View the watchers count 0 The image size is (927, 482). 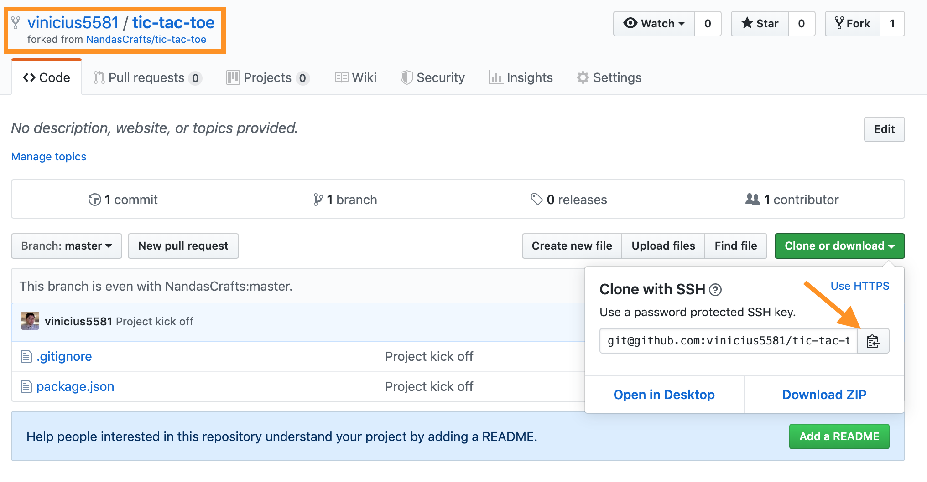tap(708, 24)
